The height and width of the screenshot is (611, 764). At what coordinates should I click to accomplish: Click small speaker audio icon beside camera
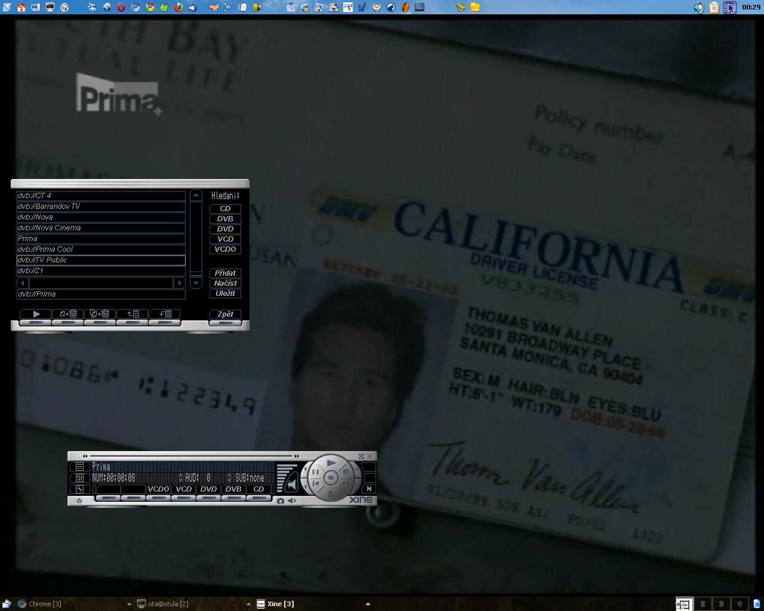[292, 501]
